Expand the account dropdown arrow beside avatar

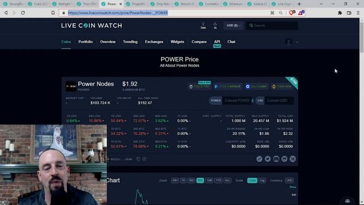pos(297,42)
